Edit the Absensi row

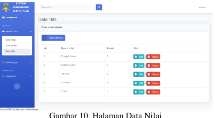[x=139, y=74]
